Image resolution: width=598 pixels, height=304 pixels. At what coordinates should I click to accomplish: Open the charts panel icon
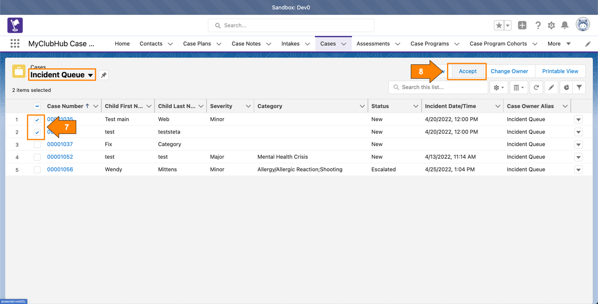[x=566, y=87]
